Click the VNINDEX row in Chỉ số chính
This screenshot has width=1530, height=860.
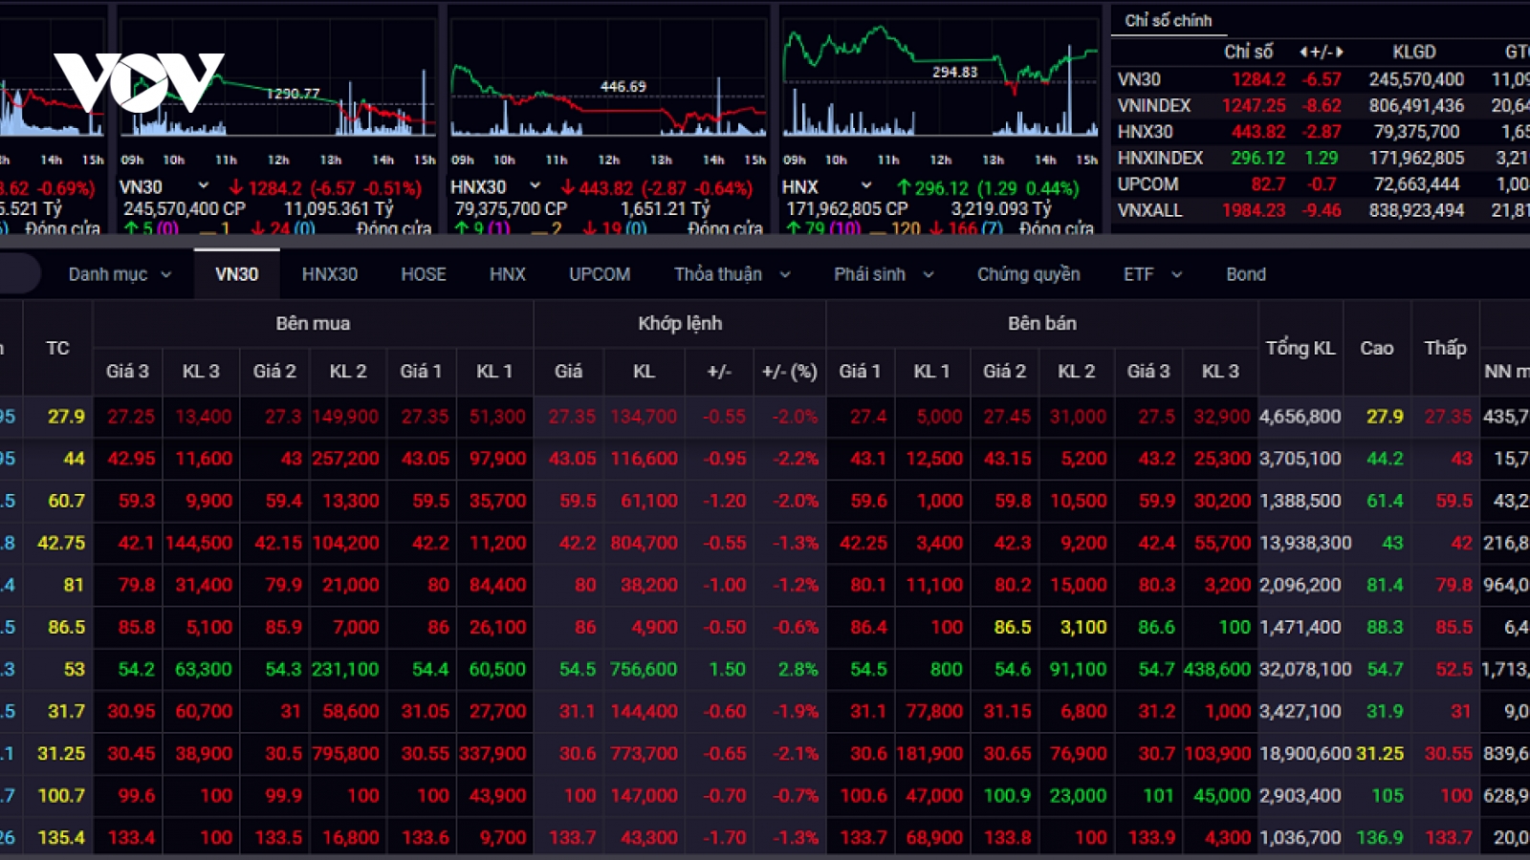[1321, 105]
